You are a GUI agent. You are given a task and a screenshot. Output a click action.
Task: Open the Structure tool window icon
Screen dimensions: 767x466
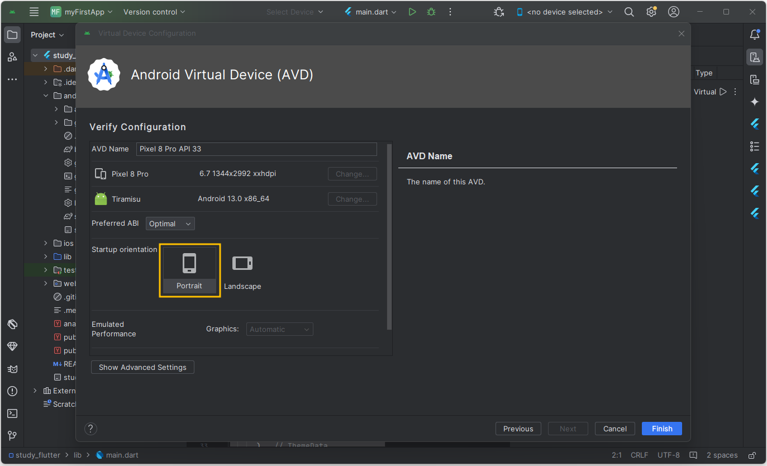coord(12,57)
